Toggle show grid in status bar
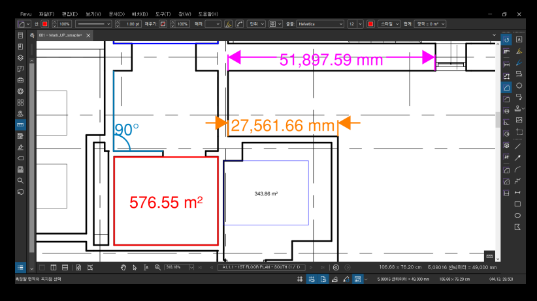Viewport: 537px width, 301px height. (300, 279)
